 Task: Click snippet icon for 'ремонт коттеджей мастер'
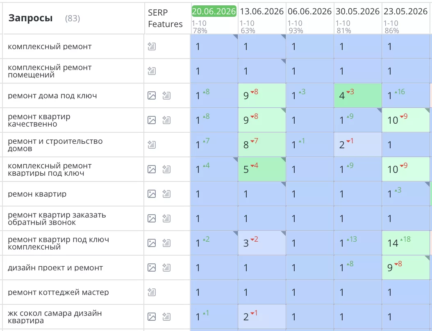[x=152, y=292]
